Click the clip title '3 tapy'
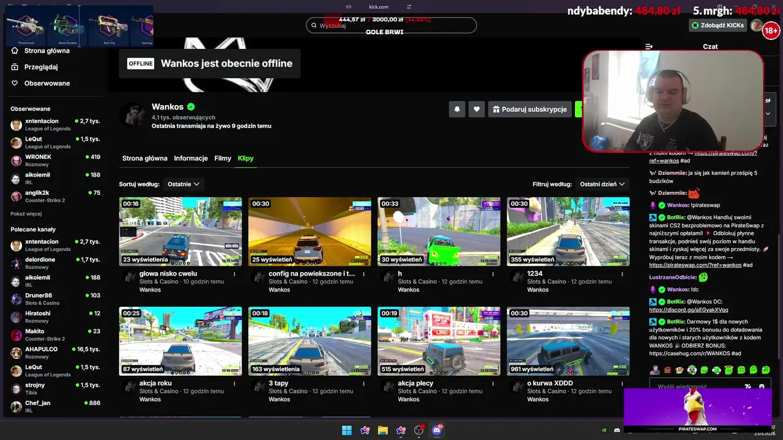The image size is (783, 440). coord(278,383)
